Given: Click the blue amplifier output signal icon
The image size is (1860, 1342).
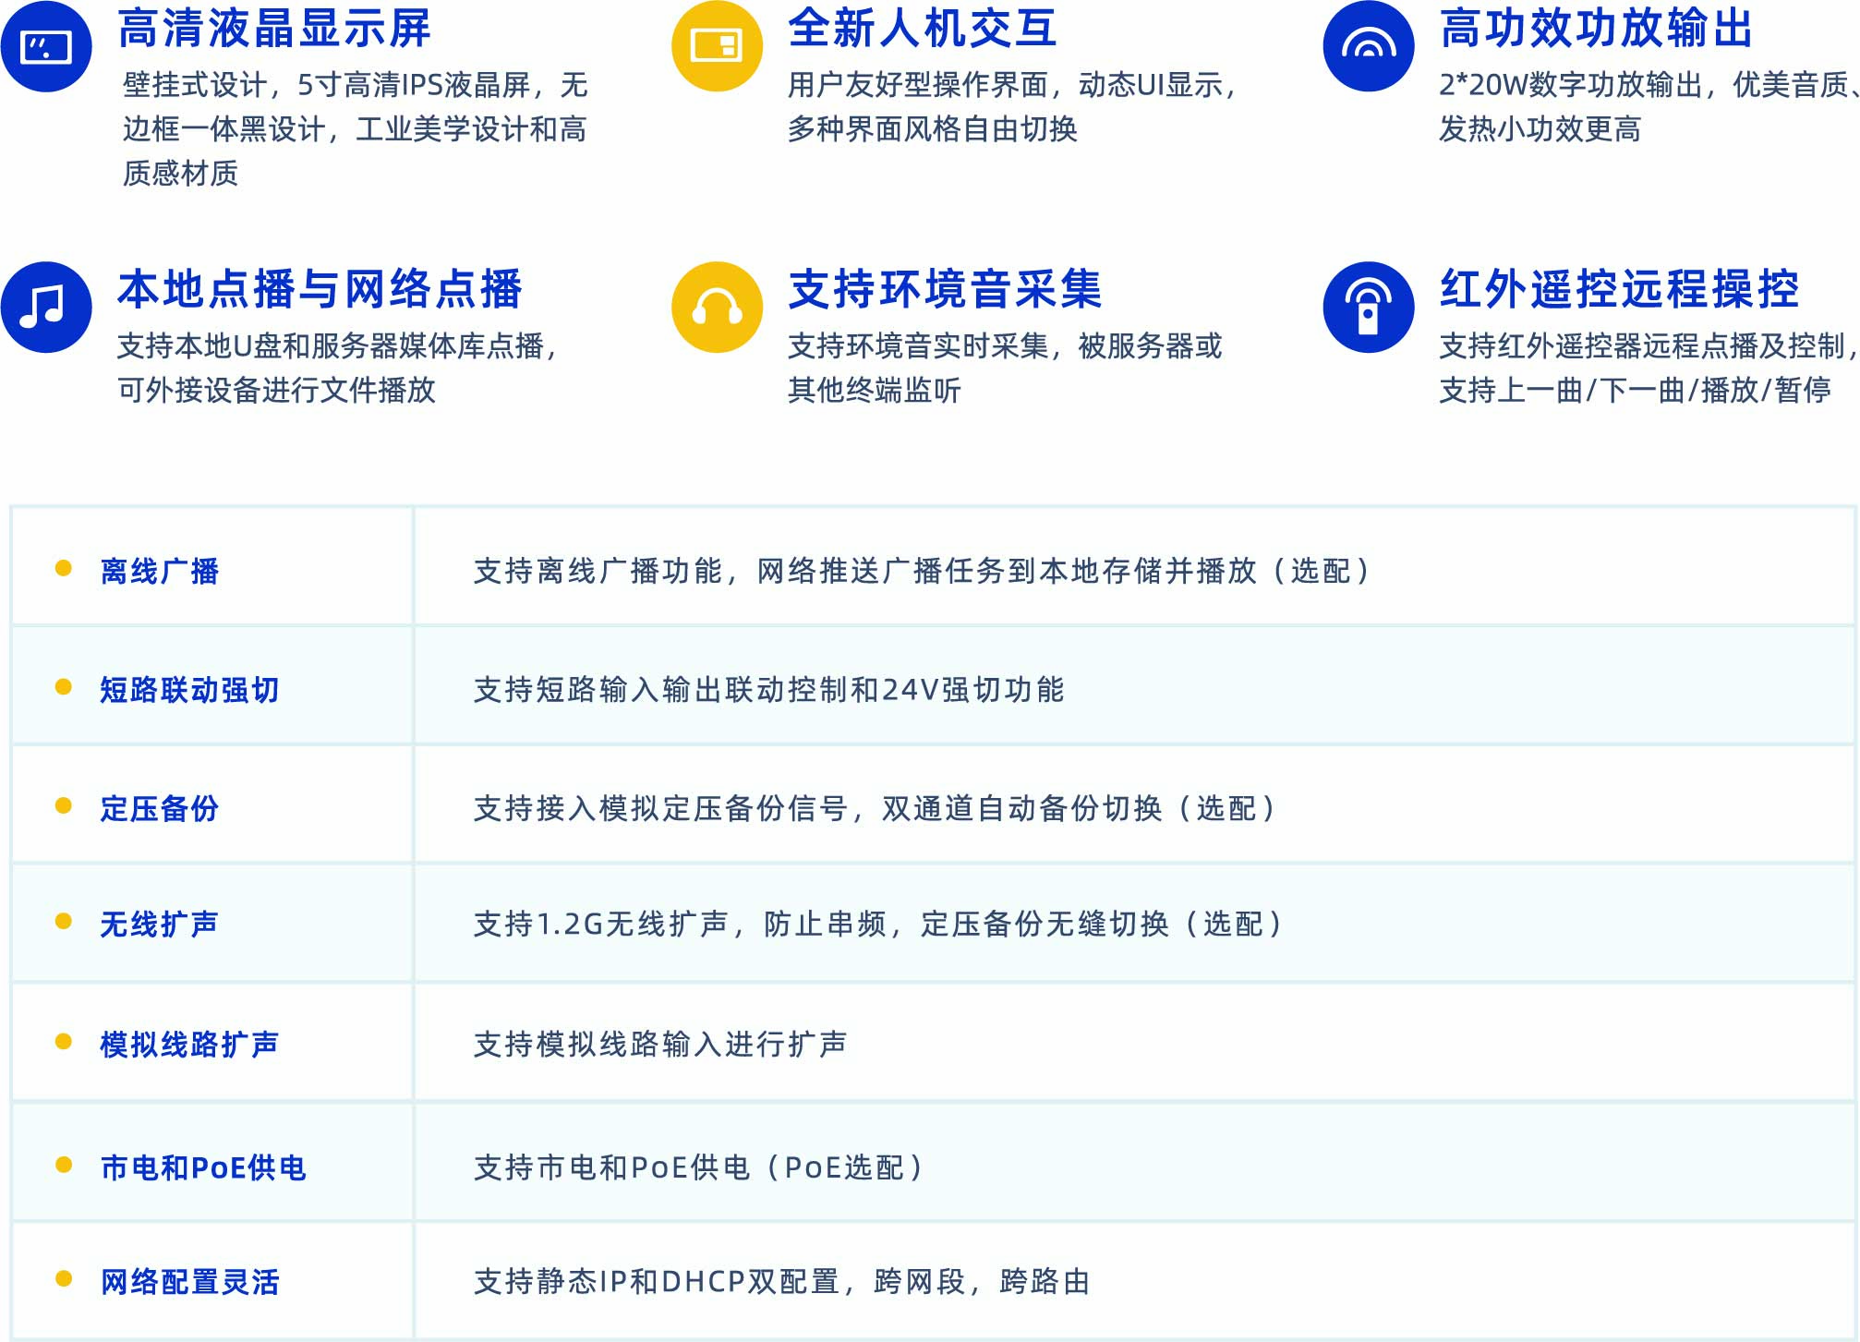Looking at the screenshot, I should point(1368,46).
